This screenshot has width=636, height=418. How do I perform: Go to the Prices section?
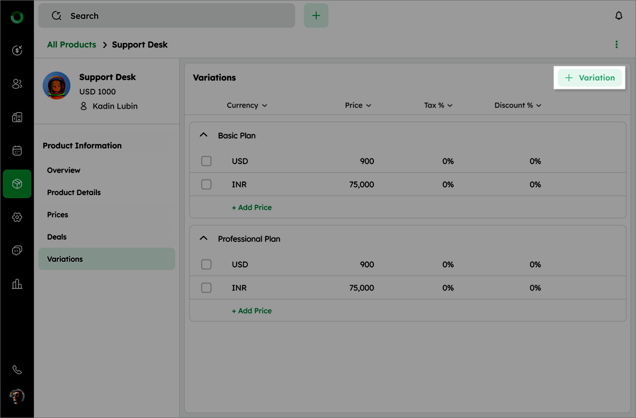[58, 215]
